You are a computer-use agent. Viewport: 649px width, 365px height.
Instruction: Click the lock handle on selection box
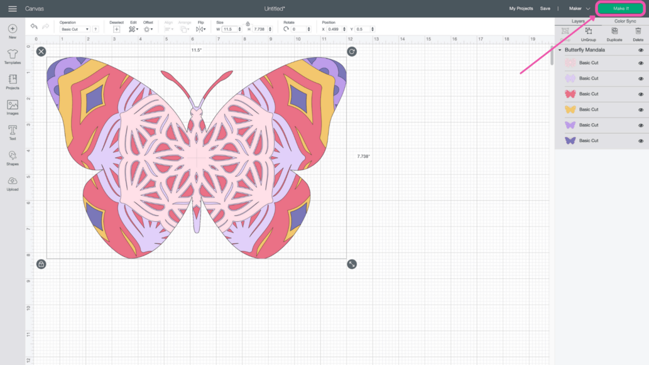pyautogui.click(x=41, y=264)
